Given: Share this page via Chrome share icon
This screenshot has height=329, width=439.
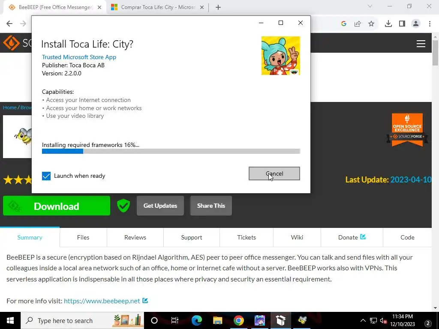Looking at the screenshot, I should click(x=358, y=24).
